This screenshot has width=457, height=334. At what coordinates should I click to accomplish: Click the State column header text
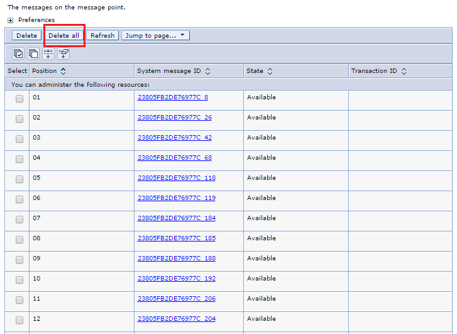(x=255, y=71)
